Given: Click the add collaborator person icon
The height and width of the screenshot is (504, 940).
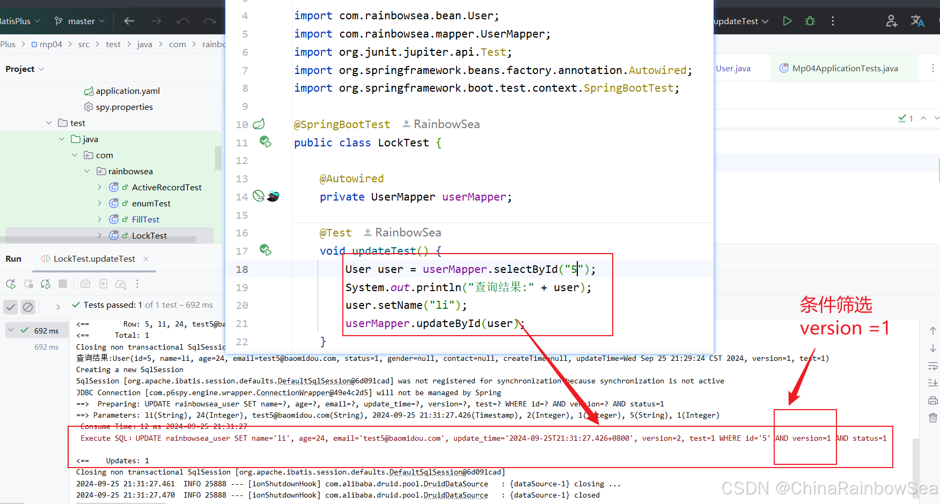Looking at the screenshot, I should coord(891,21).
